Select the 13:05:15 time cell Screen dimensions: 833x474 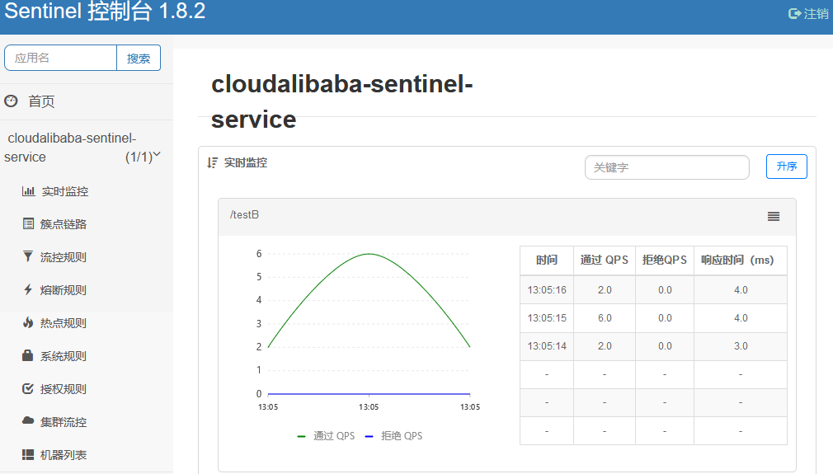[x=547, y=318]
